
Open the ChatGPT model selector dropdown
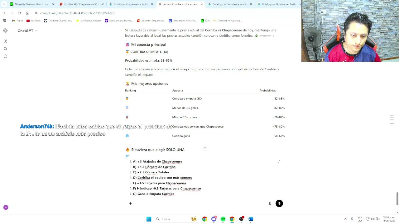(x=27, y=30)
